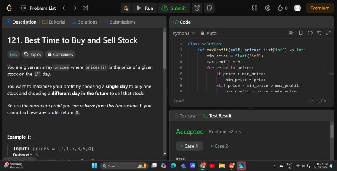
Task: Open the timer alarm clock icon
Action: 197,8
